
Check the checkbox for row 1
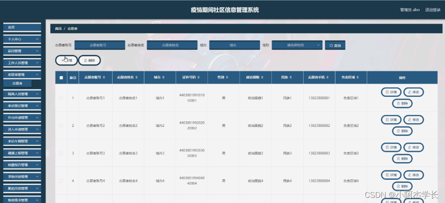pyautogui.click(x=61, y=98)
